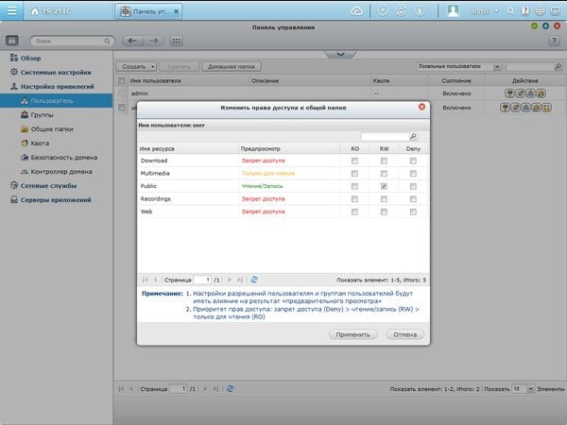Image resolution: width=567 pixels, height=425 pixels.
Task: Go forward with the right arrow button
Action: pos(153,41)
